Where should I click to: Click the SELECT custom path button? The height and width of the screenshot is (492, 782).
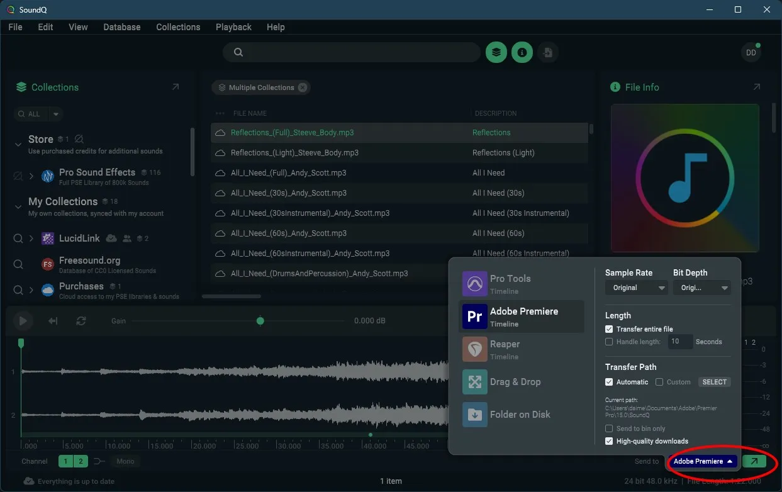(x=714, y=382)
